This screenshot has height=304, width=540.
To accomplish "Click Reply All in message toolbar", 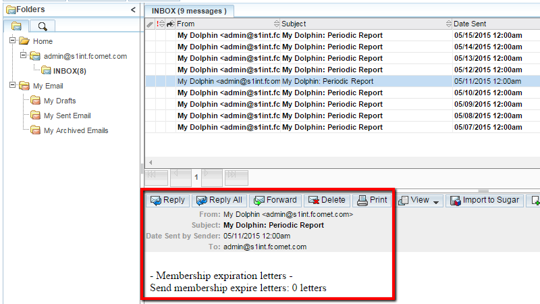I will click(x=219, y=200).
